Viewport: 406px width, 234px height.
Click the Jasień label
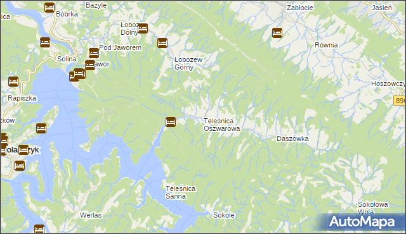tap(382, 8)
